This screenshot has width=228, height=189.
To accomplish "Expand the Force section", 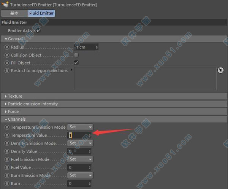I will pos(6,112).
